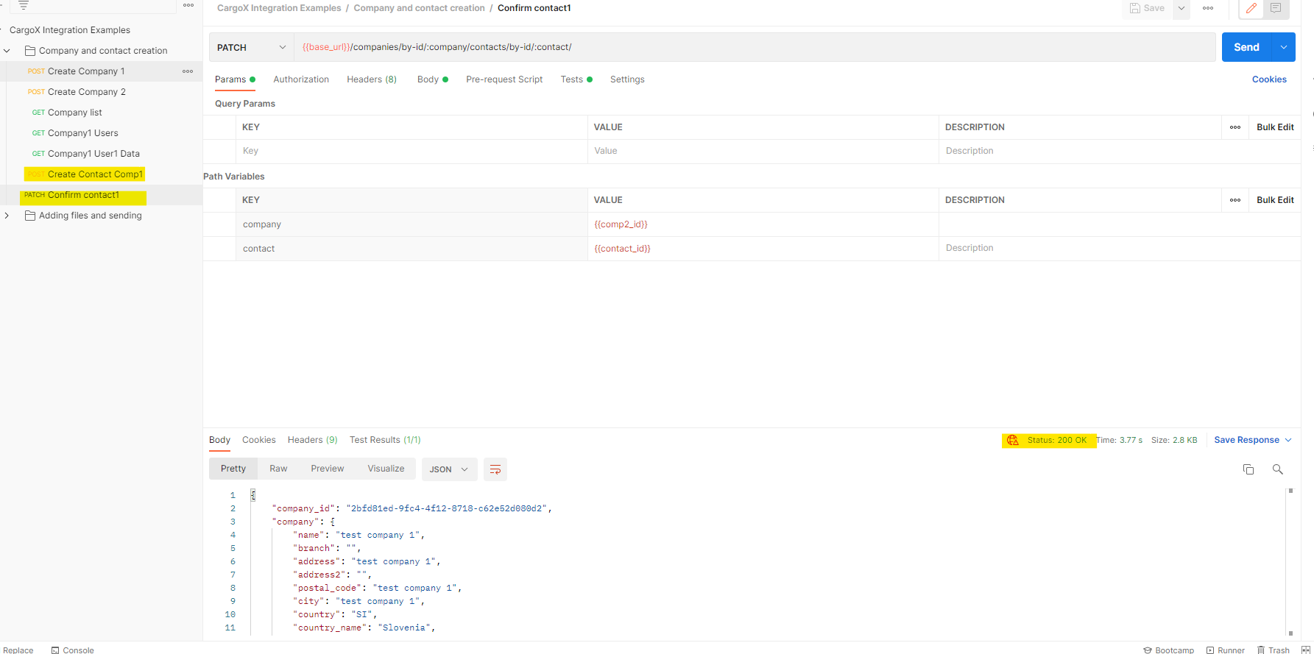Send the PATCH request
Image resolution: width=1314 pixels, height=654 pixels.
pos(1247,47)
